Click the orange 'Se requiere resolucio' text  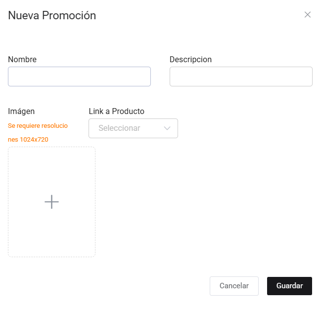click(38, 126)
